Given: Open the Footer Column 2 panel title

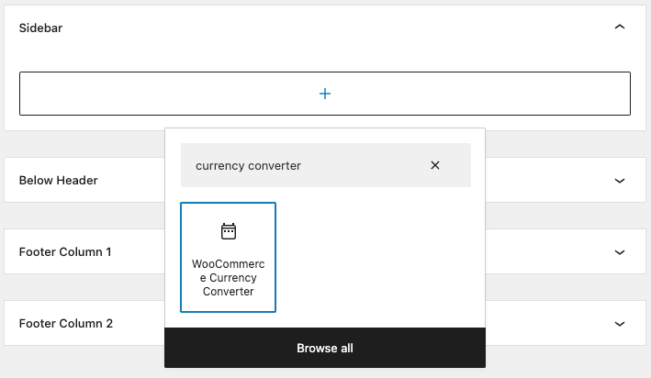Looking at the screenshot, I should (x=66, y=323).
